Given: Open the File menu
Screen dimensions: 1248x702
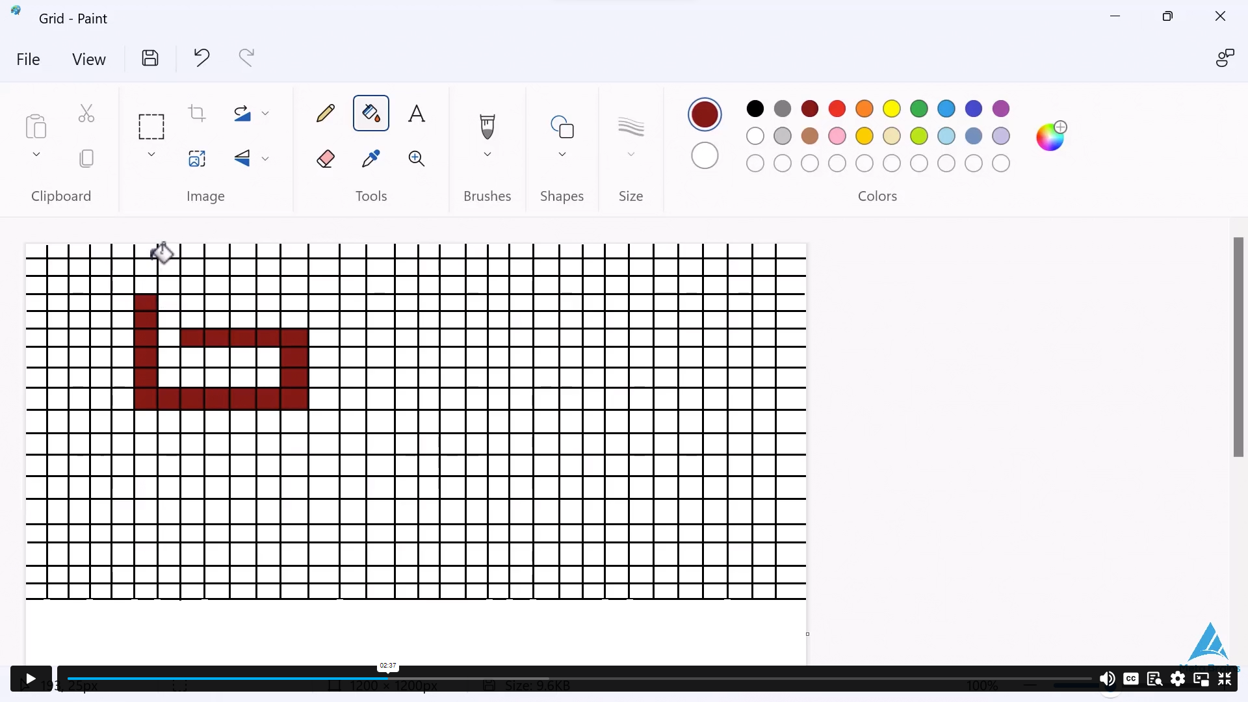Looking at the screenshot, I should tap(27, 58).
